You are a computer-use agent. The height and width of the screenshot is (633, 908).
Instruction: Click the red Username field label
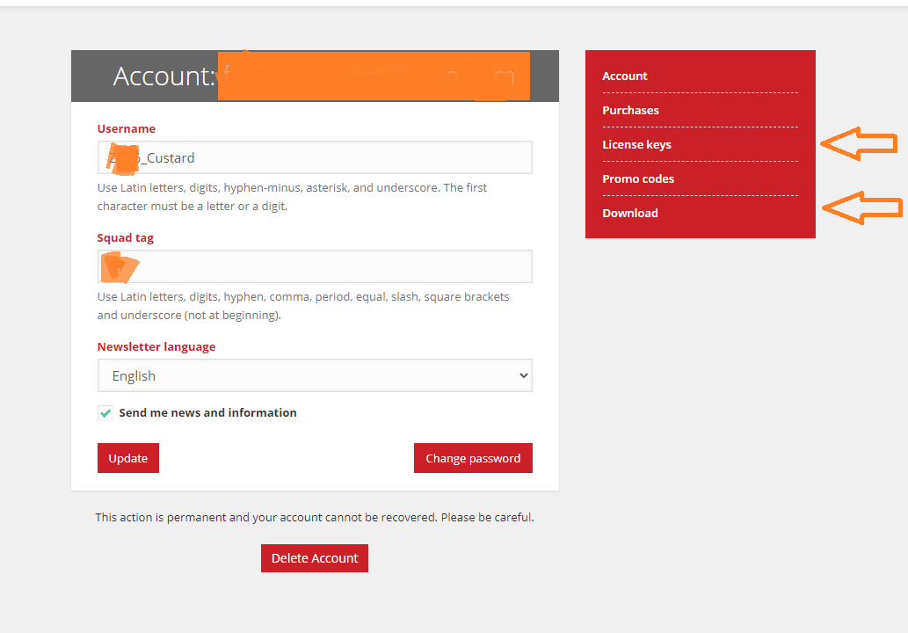127,129
